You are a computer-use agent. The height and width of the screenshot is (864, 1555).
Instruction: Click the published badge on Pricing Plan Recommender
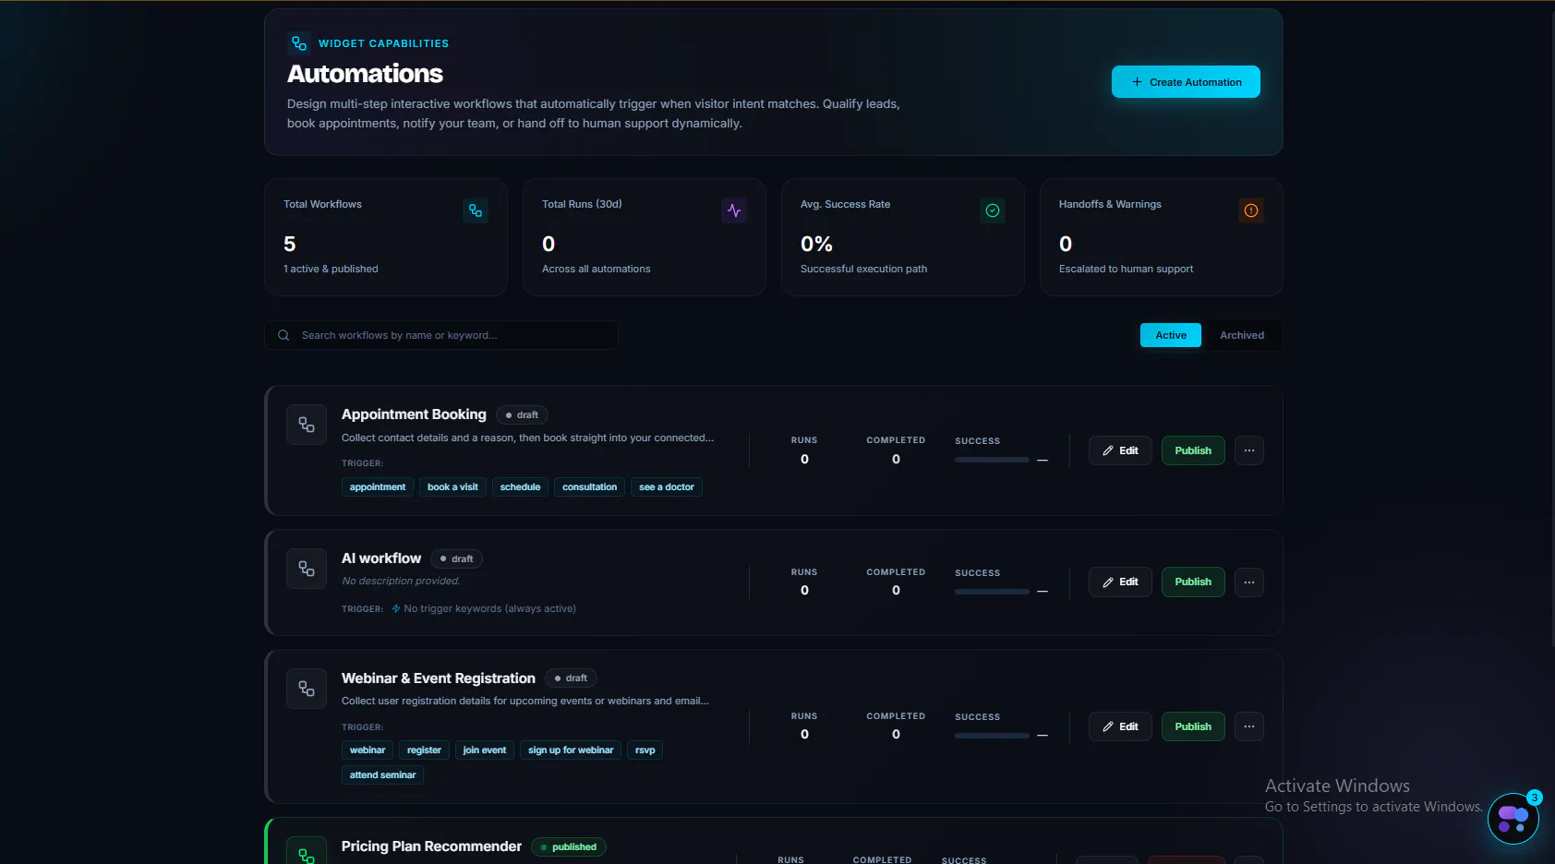pos(569,847)
